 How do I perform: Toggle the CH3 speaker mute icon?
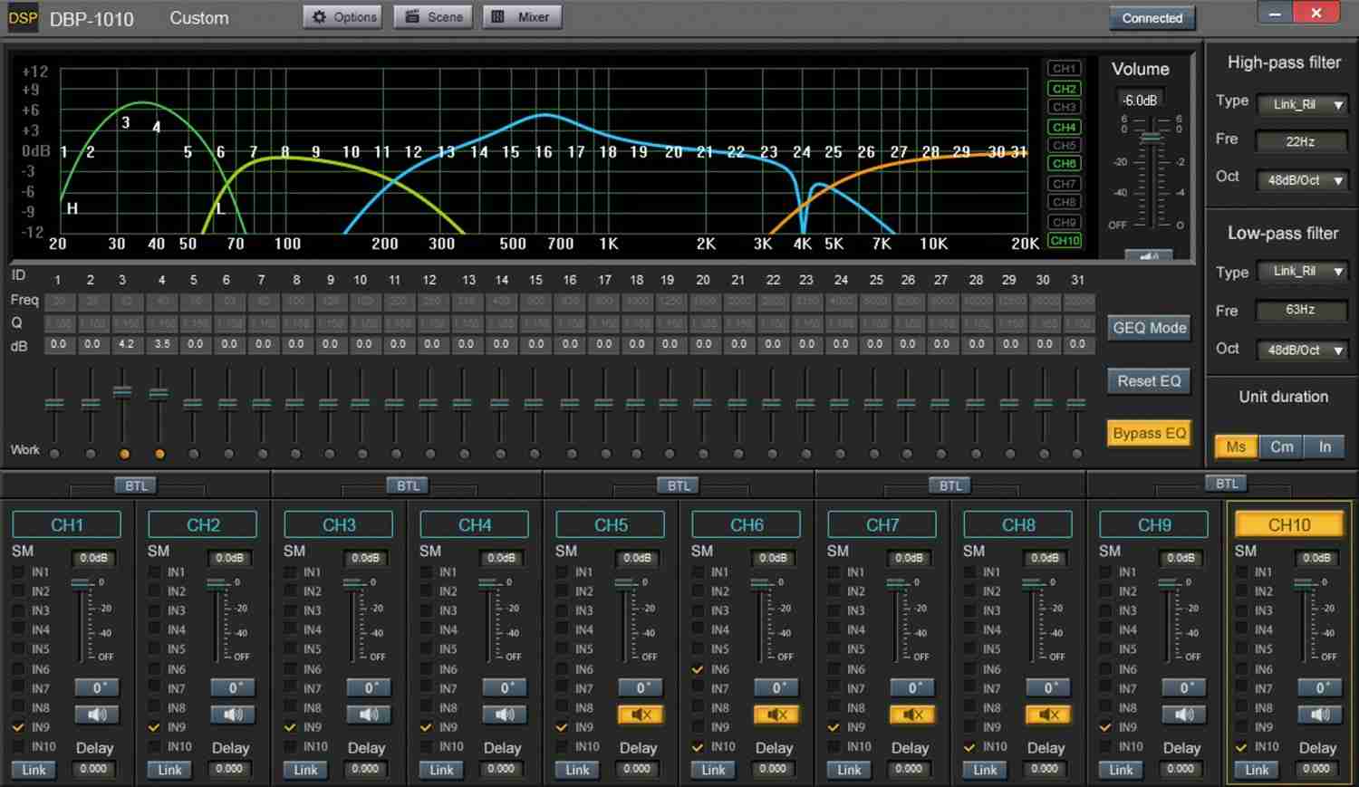(x=369, y=715)
